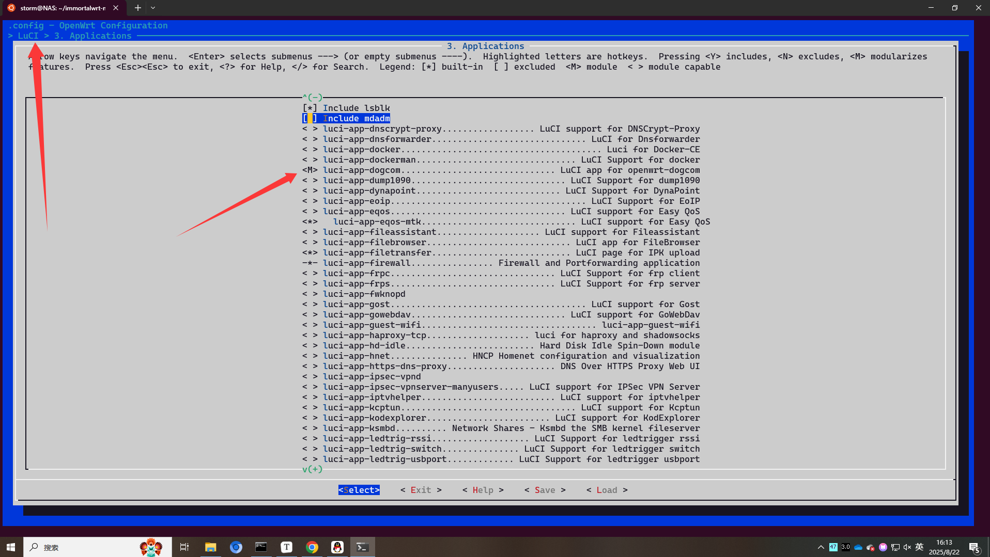Show hidden system tray icons
The width and height of the screenshot is (990, 557).
(821, 547)
